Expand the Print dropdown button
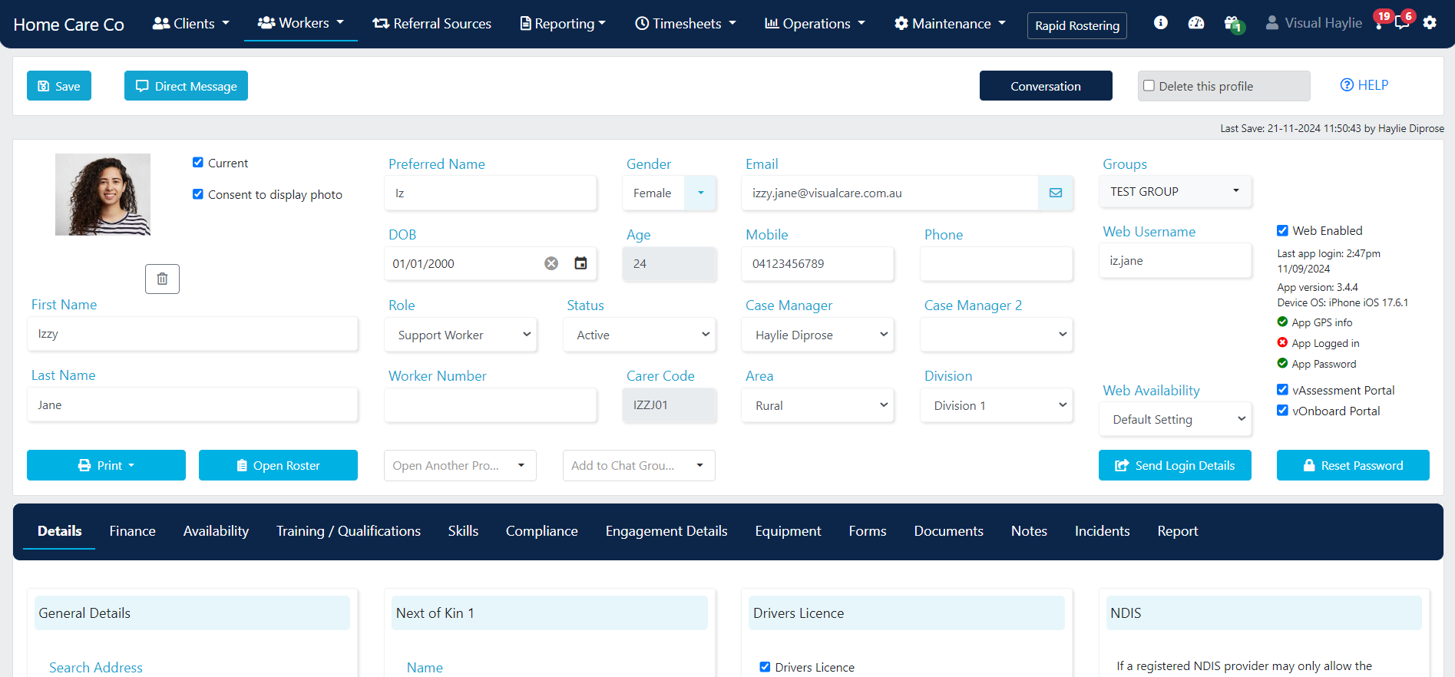The image size is (1455, 677). pyautogui.click(x=106, y=465)
